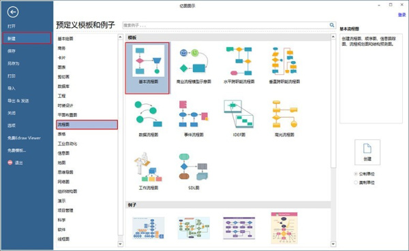Click template pane scroll-down arrow
Screen dimensions: 409x251
point(333,244)
